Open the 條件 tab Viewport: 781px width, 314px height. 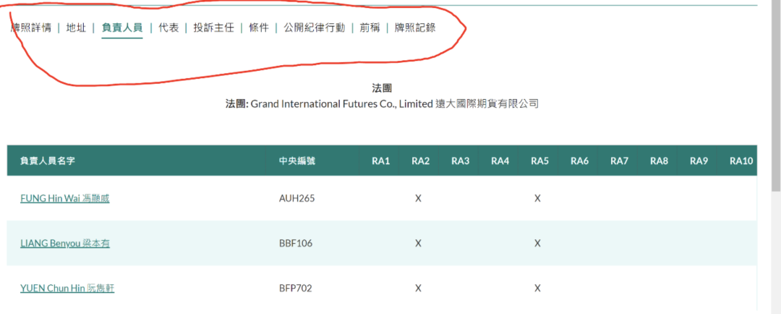point(258,28)
